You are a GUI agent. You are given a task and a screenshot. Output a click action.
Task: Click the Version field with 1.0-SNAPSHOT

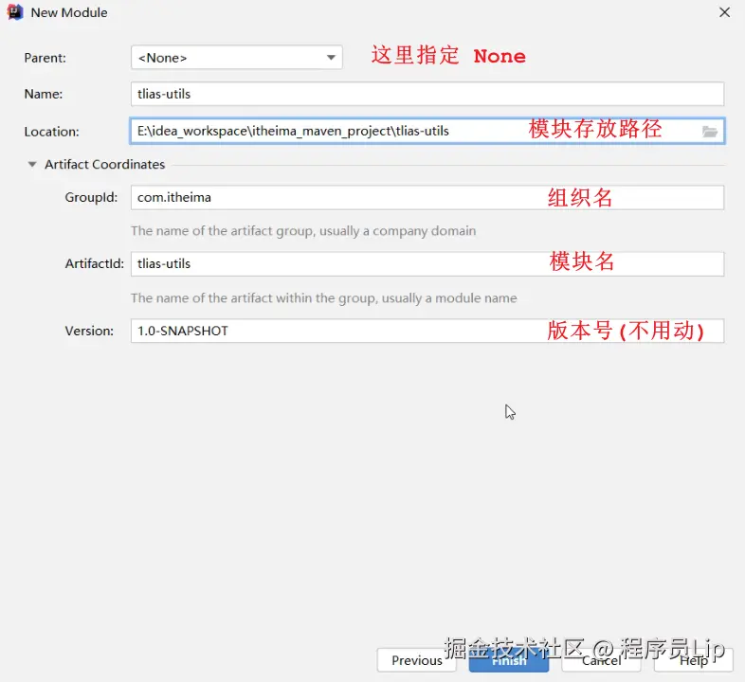pos(427,331)
